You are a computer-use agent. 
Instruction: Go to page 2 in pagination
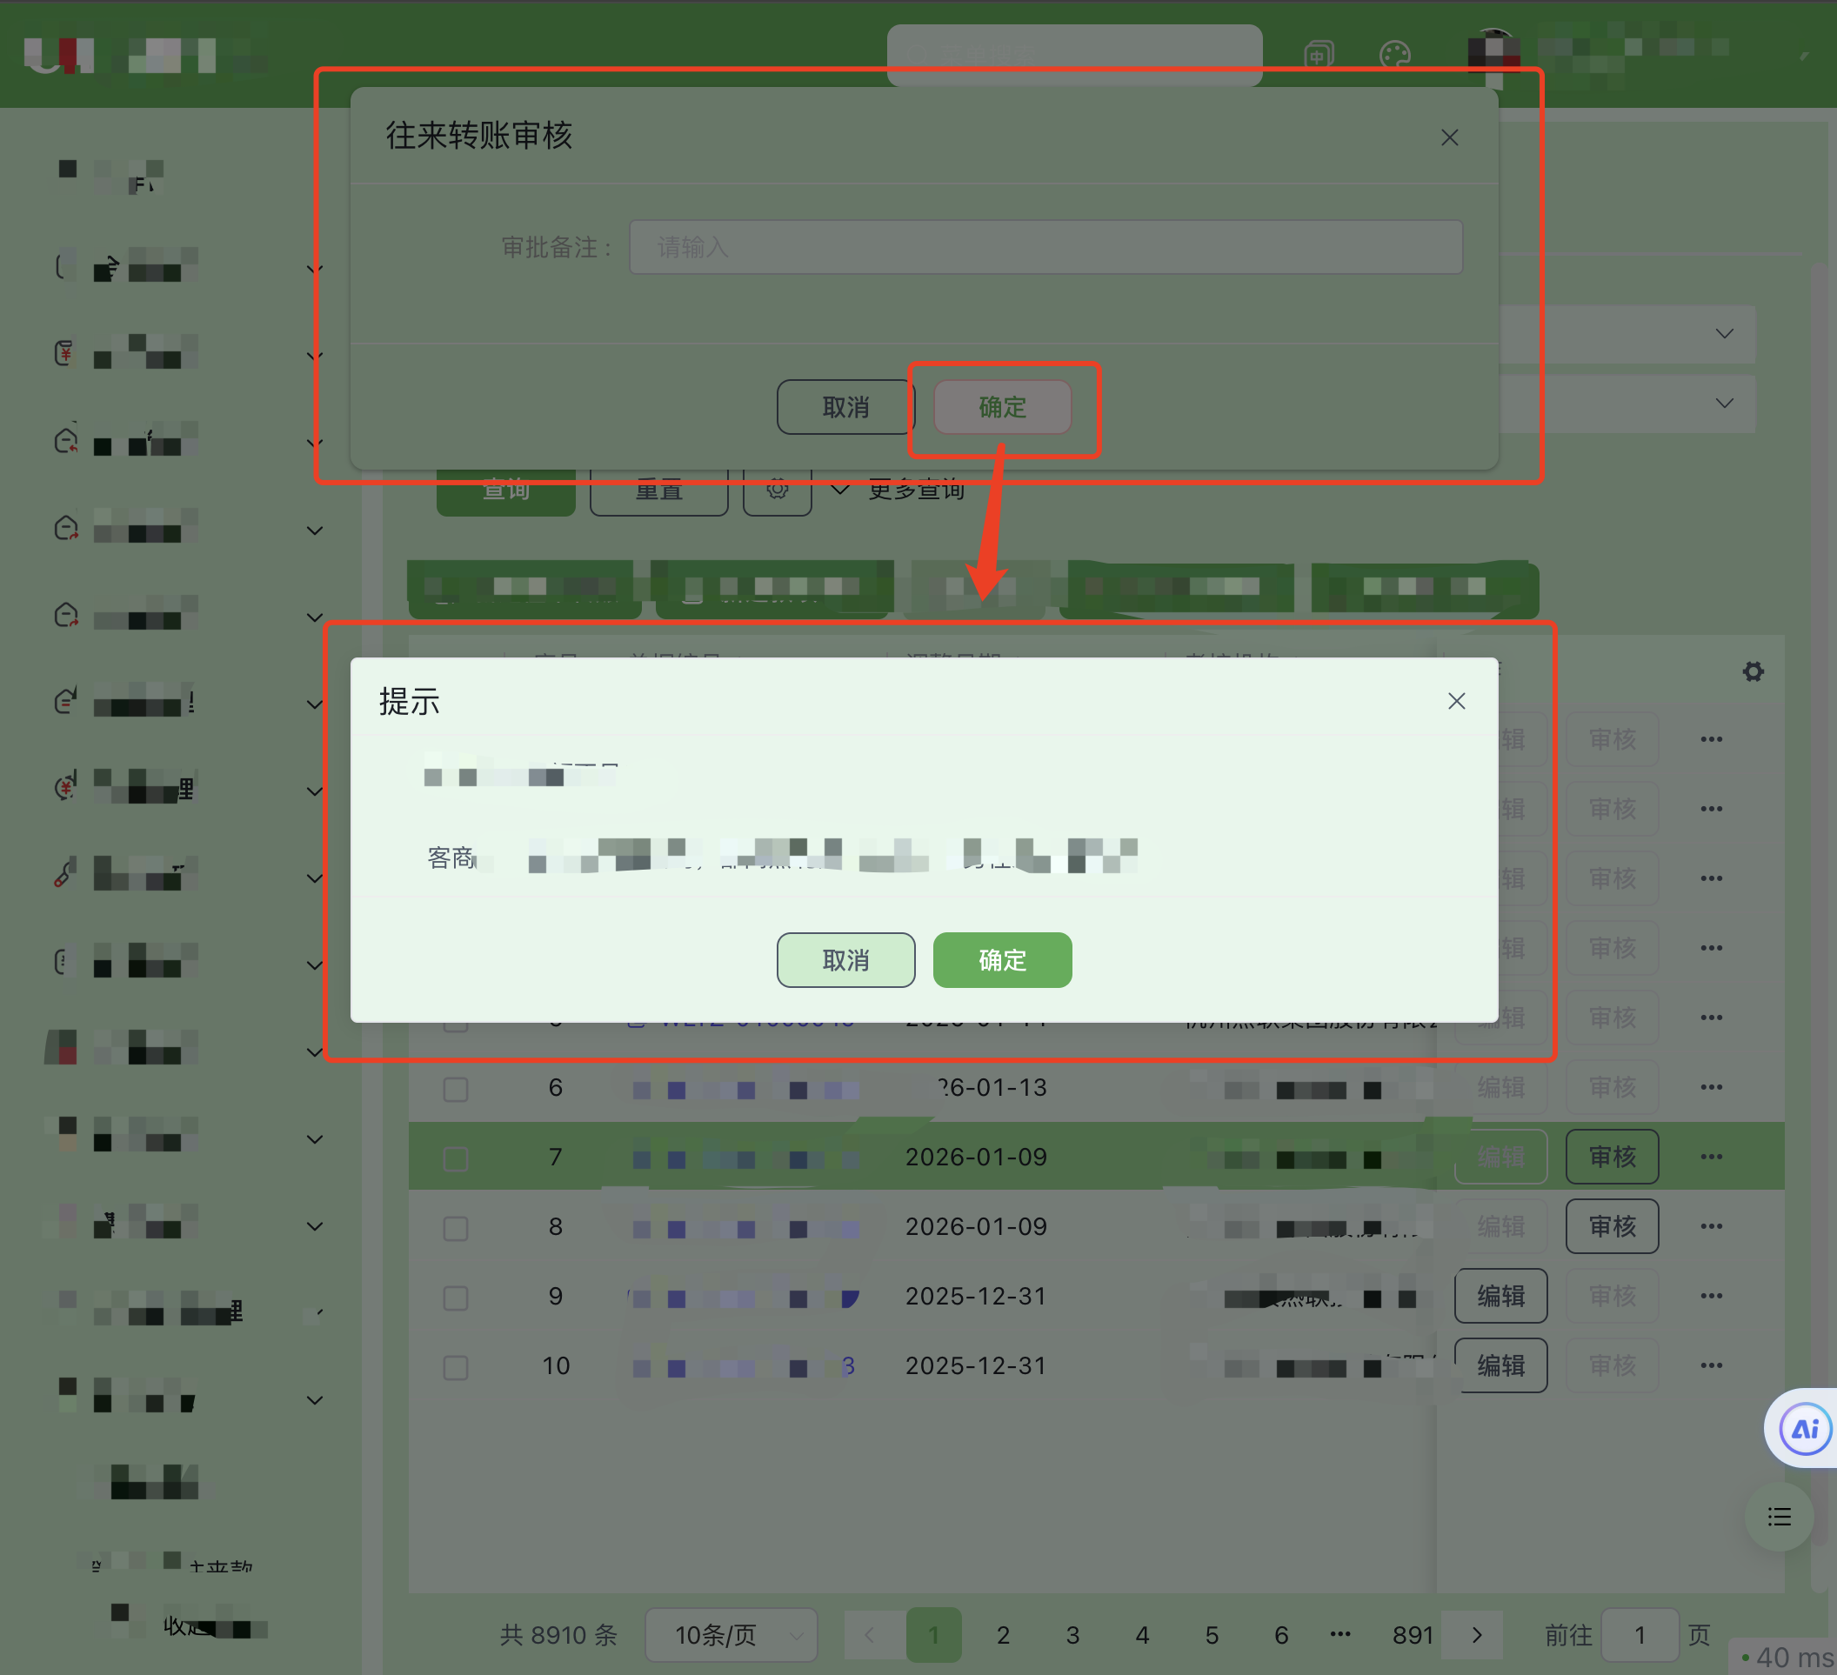[x=1002, y=1635]
